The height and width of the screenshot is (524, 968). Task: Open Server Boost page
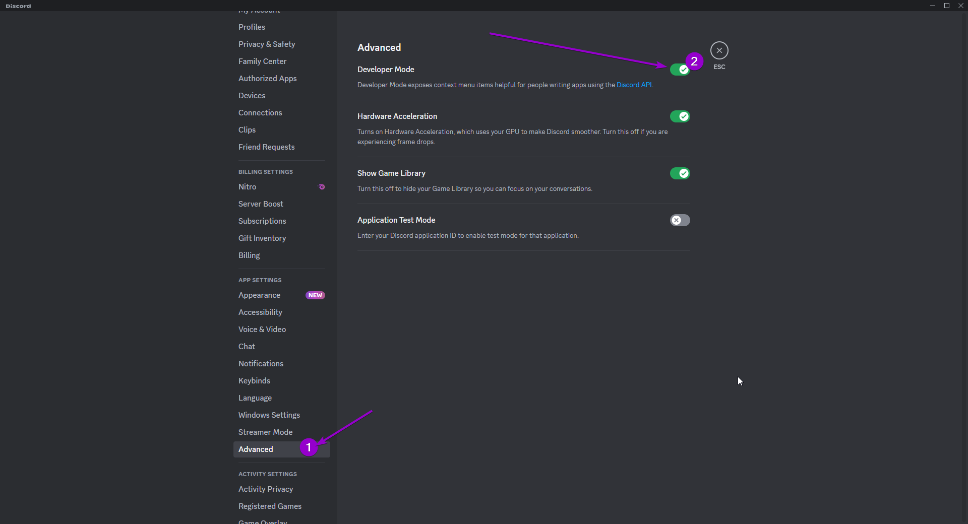coord(261,204)
